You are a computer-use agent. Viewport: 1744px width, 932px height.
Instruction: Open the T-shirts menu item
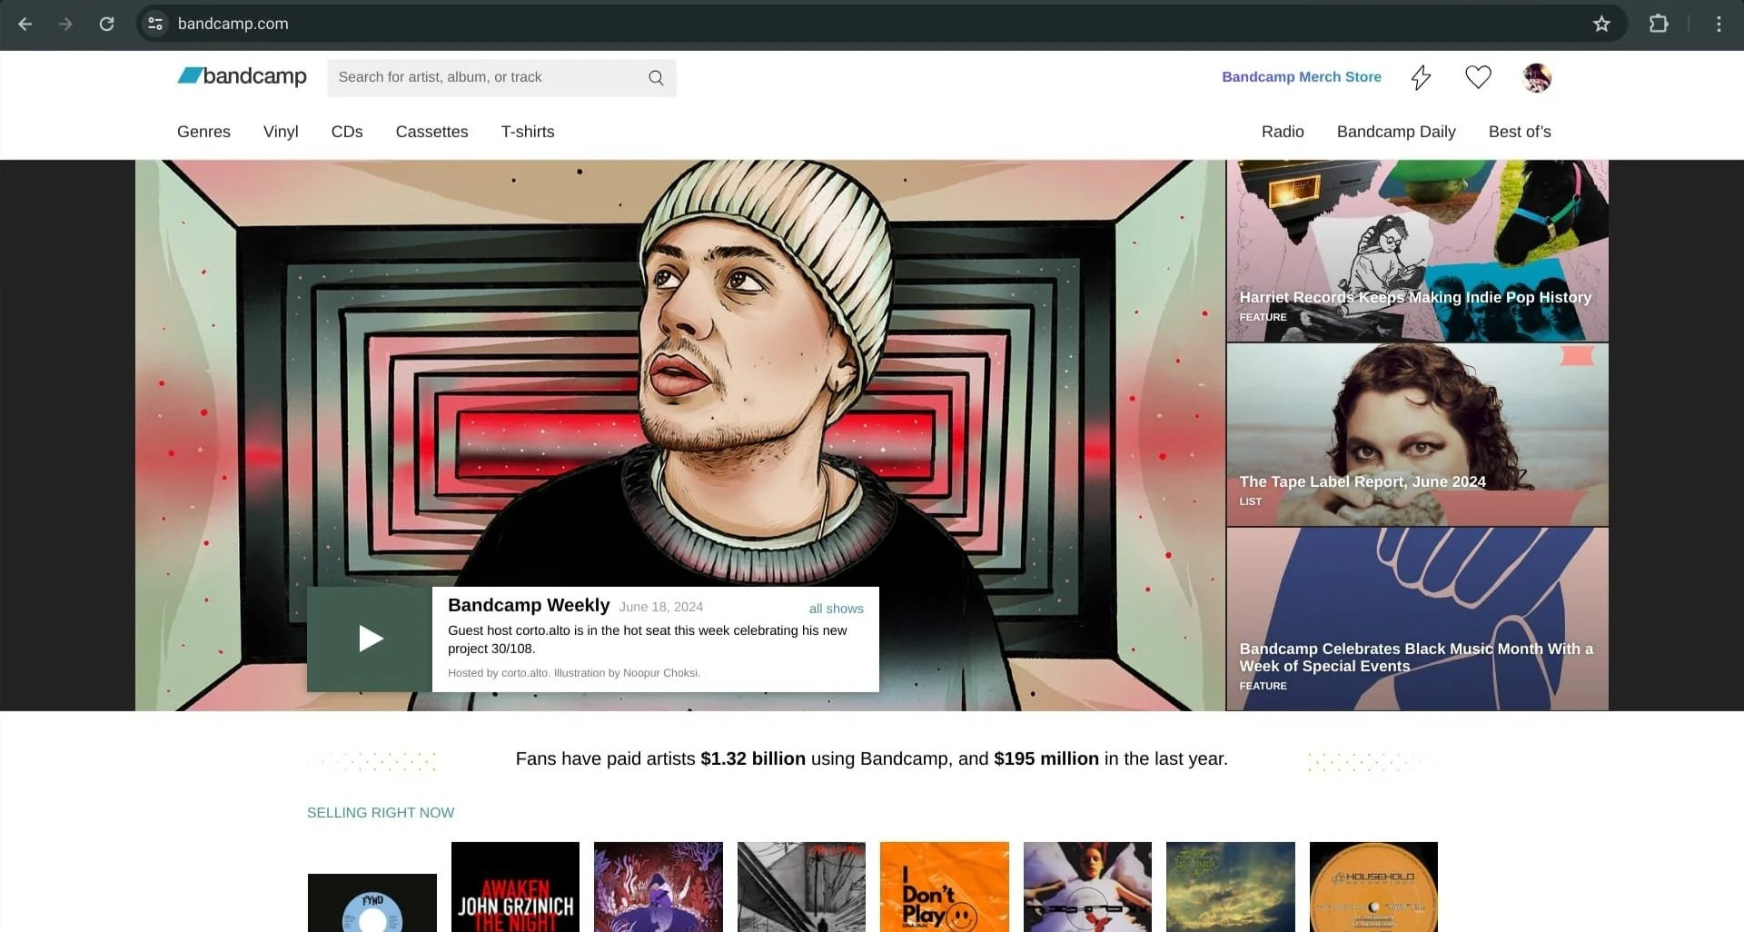[x=528, y=132]
